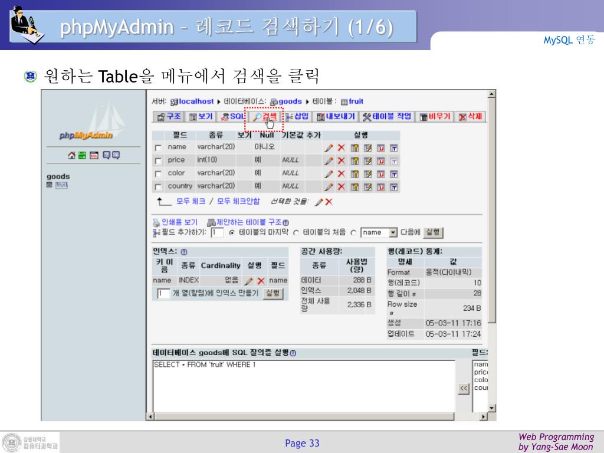Edit the country field with pencil icon
Viewport: 604px width, 453px height.
point(329,187)
